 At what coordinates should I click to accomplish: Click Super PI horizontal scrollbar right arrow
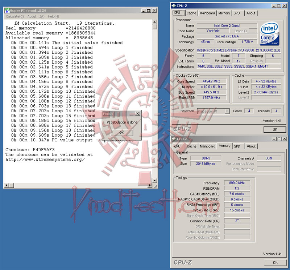click(x=150, y=185)
